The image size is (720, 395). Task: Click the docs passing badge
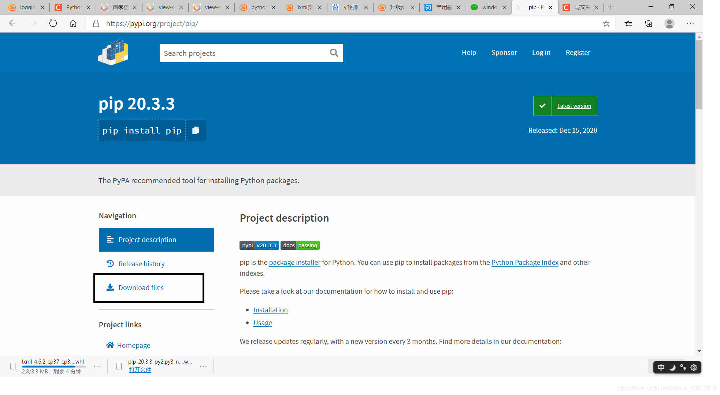point(300,245)
